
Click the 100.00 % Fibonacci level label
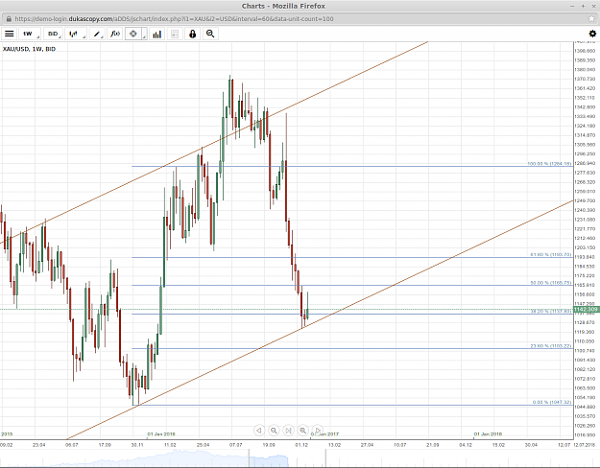point(549,164)
